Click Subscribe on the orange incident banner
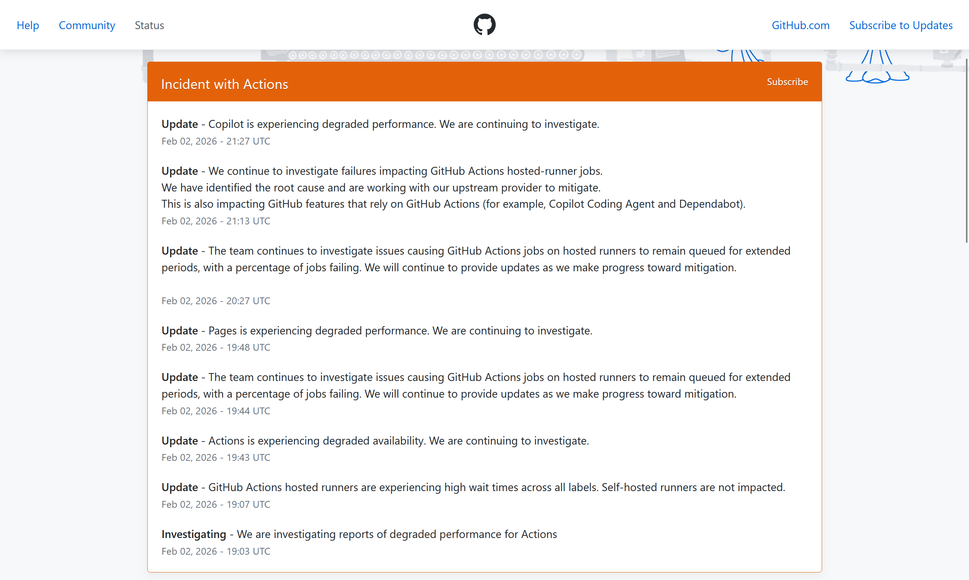This screenshot has height=580, width=969. click(787, 82)
